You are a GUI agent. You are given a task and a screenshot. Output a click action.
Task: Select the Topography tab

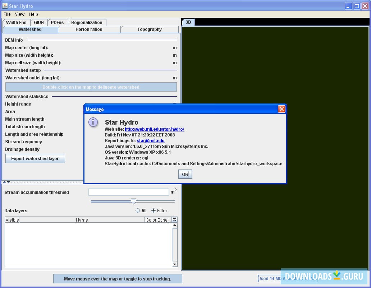tap(150, 29)
